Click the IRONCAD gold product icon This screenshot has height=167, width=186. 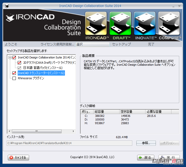(96, 23)
